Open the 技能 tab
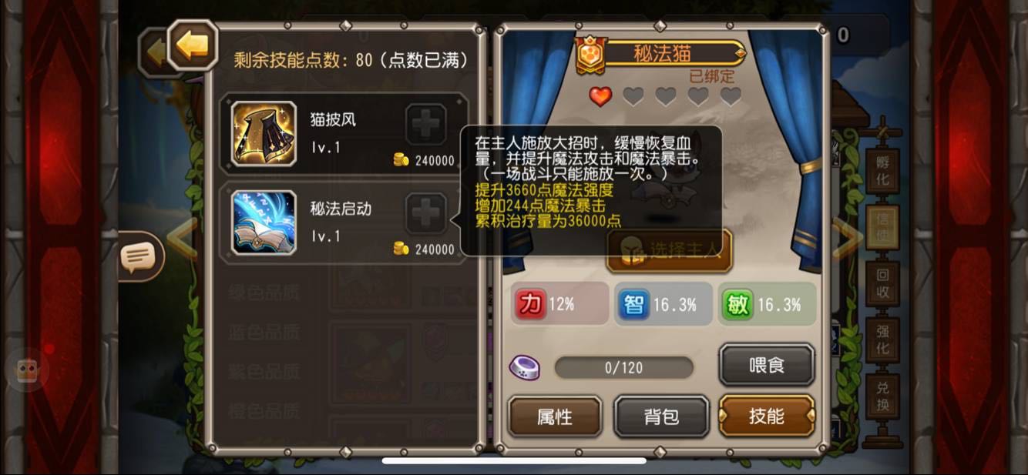Image resolution: width=1028 pixels, height=475 pixels. pos(767,416)
